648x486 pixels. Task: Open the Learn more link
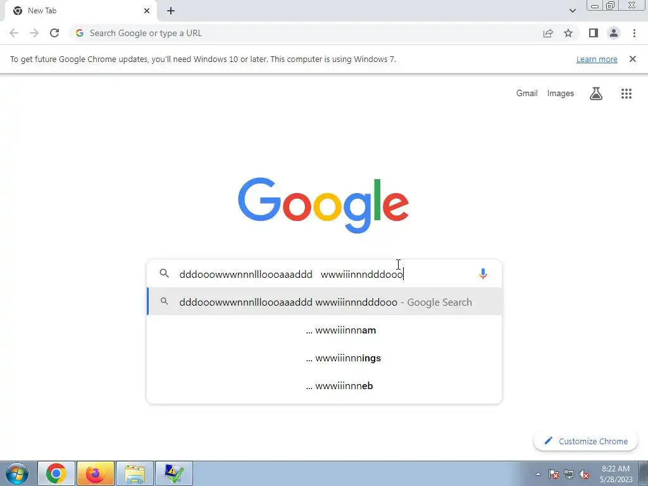point(597,59)
